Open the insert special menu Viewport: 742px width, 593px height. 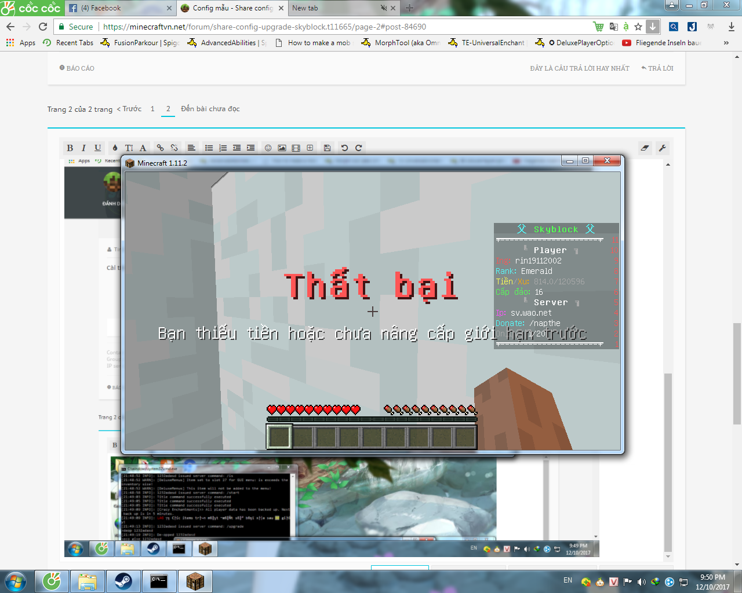pos(310,148)
